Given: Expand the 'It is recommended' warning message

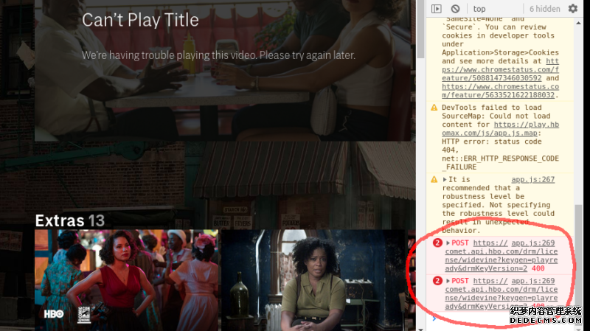Looking at the screenshot, I should pos(445,180).
